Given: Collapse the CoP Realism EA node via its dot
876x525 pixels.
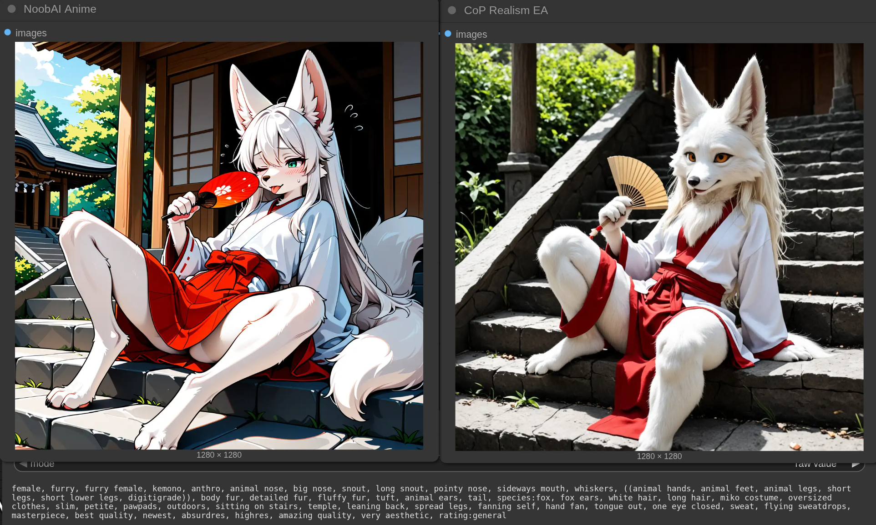Looking at the screenshot, I should click(452, 10).
